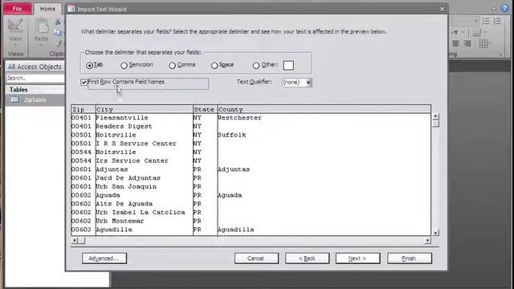Collapse the ribbon with the caret icon
Viewport: 514px width, 289px height.
pyautogui.click(x=494, y=9)
